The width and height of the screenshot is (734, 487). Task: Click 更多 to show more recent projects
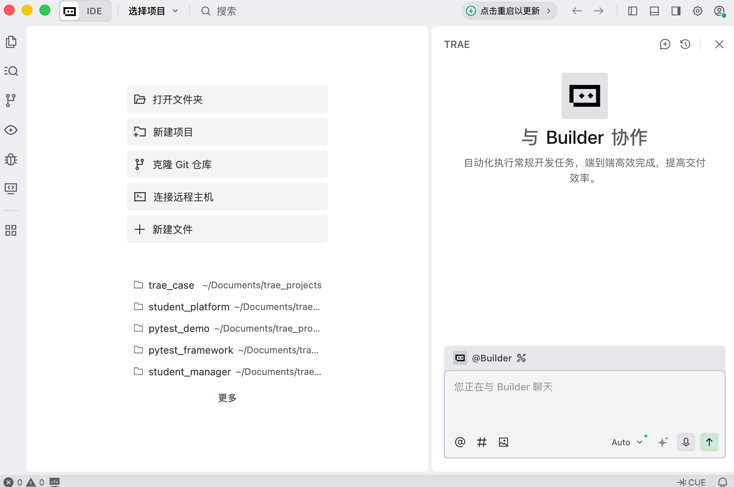[x=227, y=398]
